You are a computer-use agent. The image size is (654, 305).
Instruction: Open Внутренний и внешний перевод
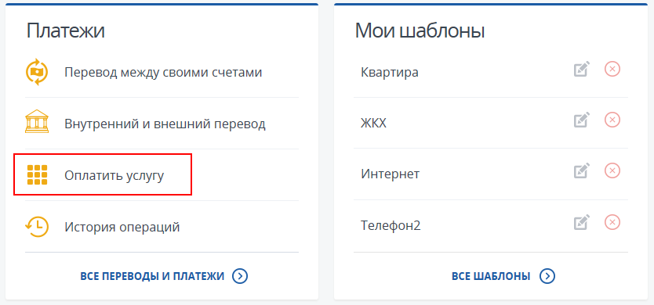tap(165, 124)
